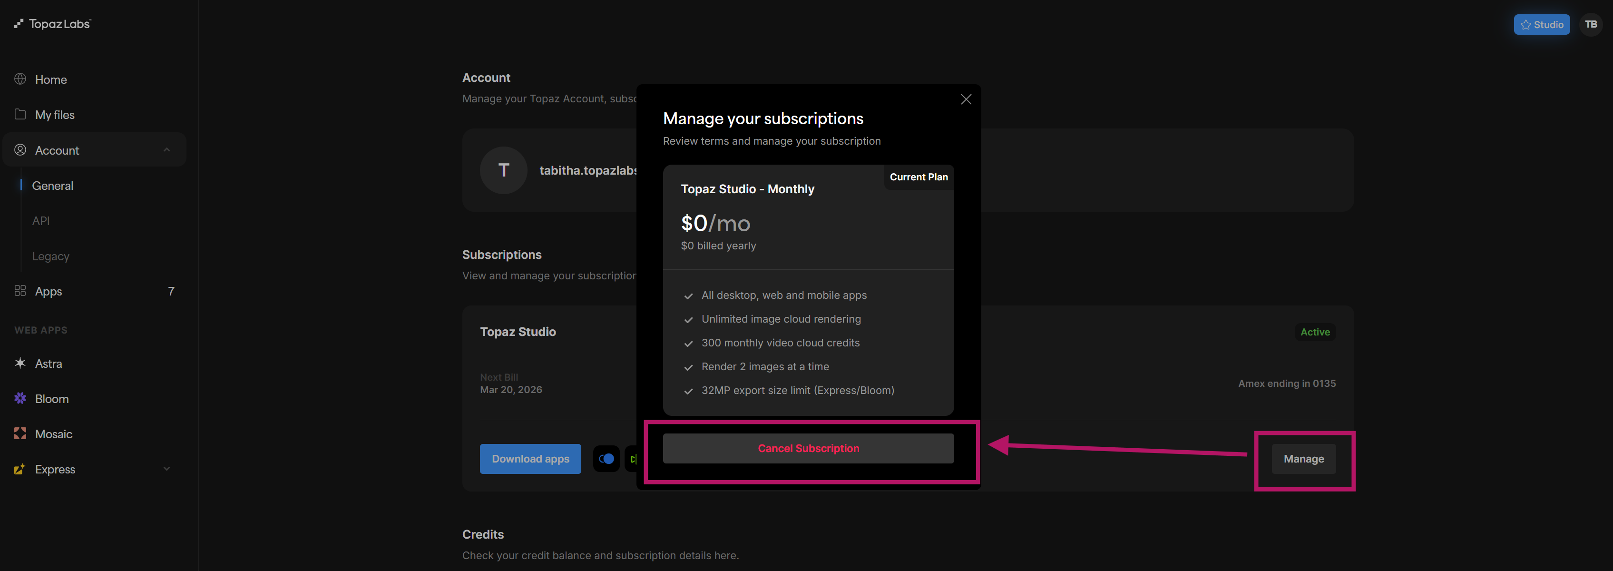Open the Apps section
The width and height of the screenshot is (1613, 571).
point(48,291)
